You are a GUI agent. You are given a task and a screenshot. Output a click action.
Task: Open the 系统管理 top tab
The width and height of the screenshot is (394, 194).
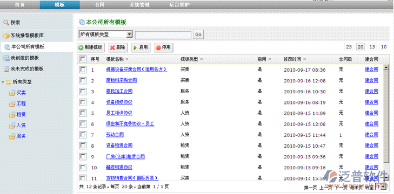tap(139, 4)
